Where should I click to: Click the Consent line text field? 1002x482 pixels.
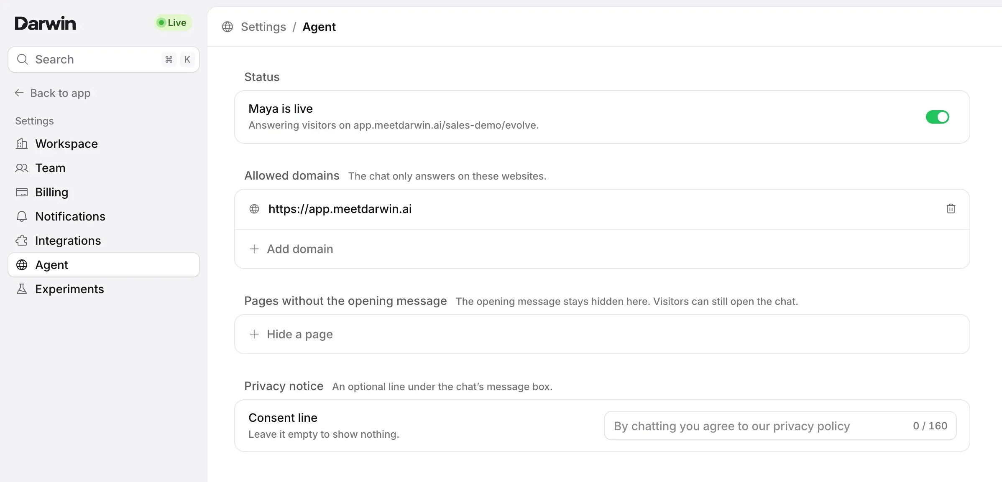pyautogui.click(x=780, y=426)
